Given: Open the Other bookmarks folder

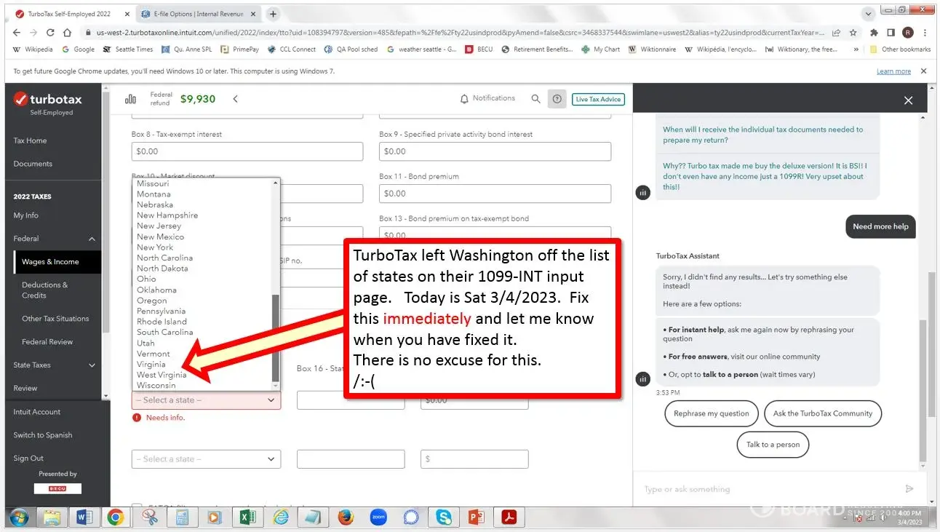Looking at the screenshot, I should pos(901,49).
